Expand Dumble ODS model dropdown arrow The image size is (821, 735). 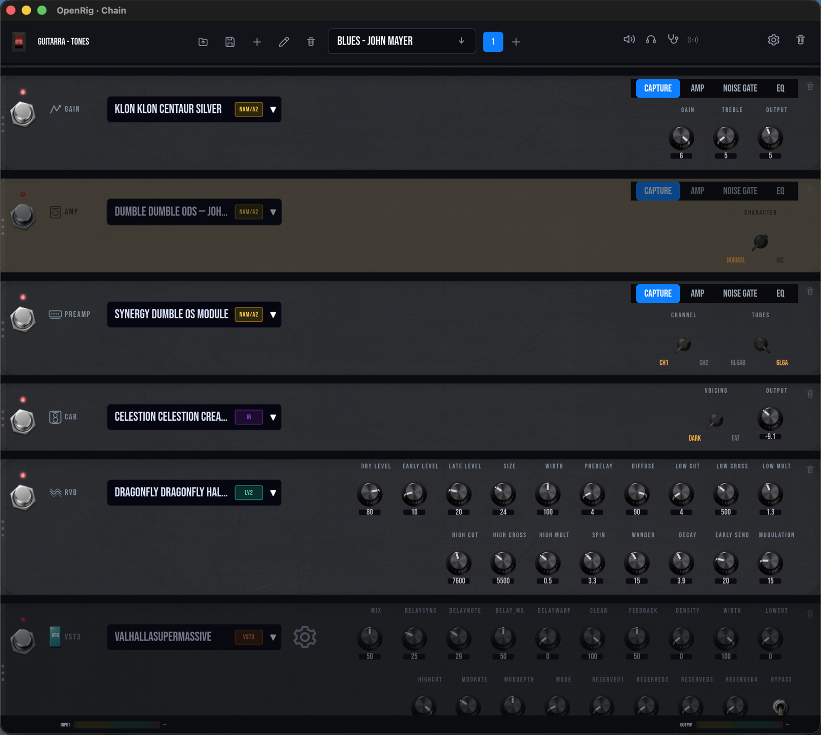273,212
